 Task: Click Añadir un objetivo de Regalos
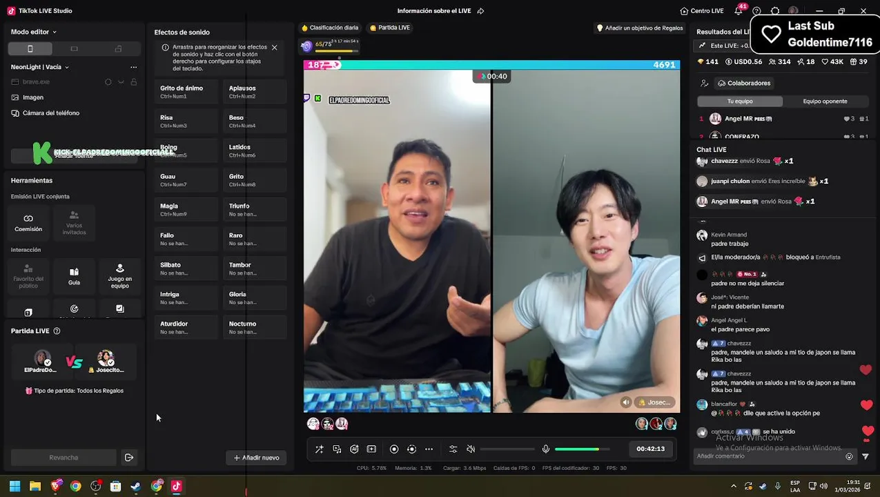pos(640,28)
